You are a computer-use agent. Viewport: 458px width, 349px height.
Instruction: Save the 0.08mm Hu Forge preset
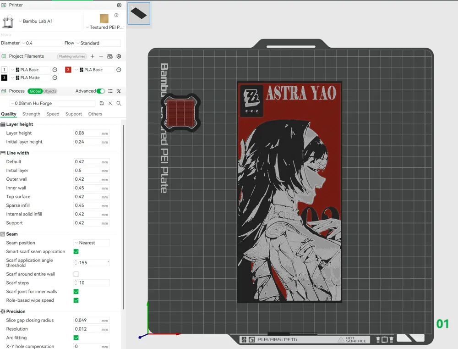[102, 103]
